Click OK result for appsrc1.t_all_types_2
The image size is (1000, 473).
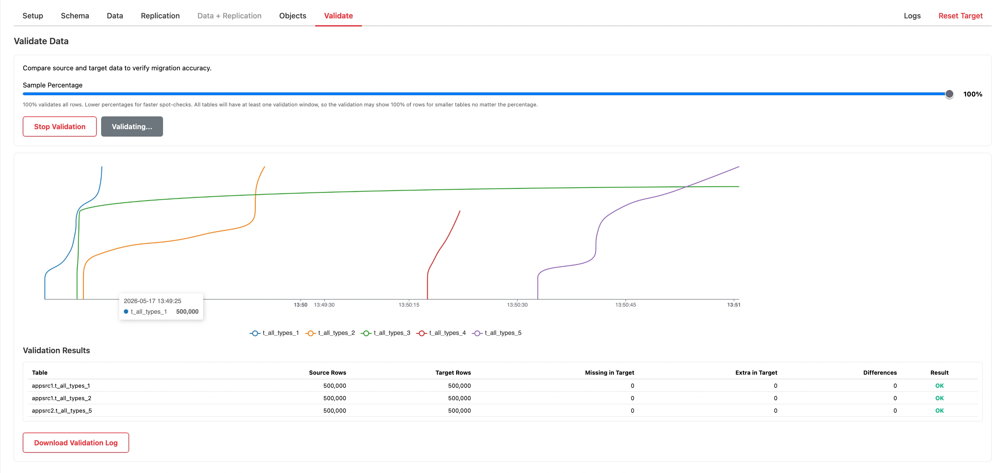tap(939, 398)
